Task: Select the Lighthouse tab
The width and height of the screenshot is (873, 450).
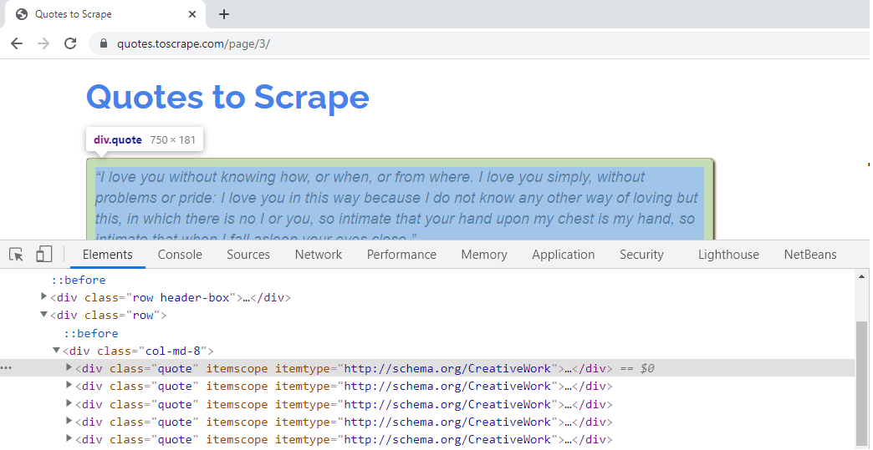Action: pos(728,255)
